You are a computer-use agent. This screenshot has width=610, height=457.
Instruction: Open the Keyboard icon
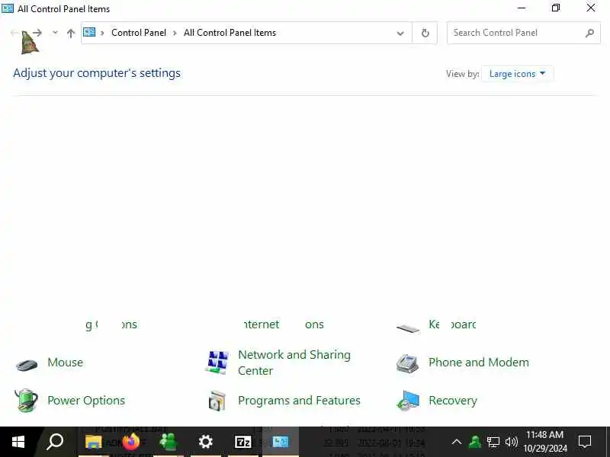click(408, 329)
